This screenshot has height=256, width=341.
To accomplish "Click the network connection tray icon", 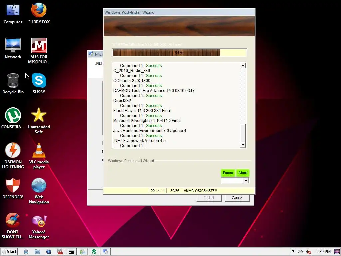I will (300, 252).
